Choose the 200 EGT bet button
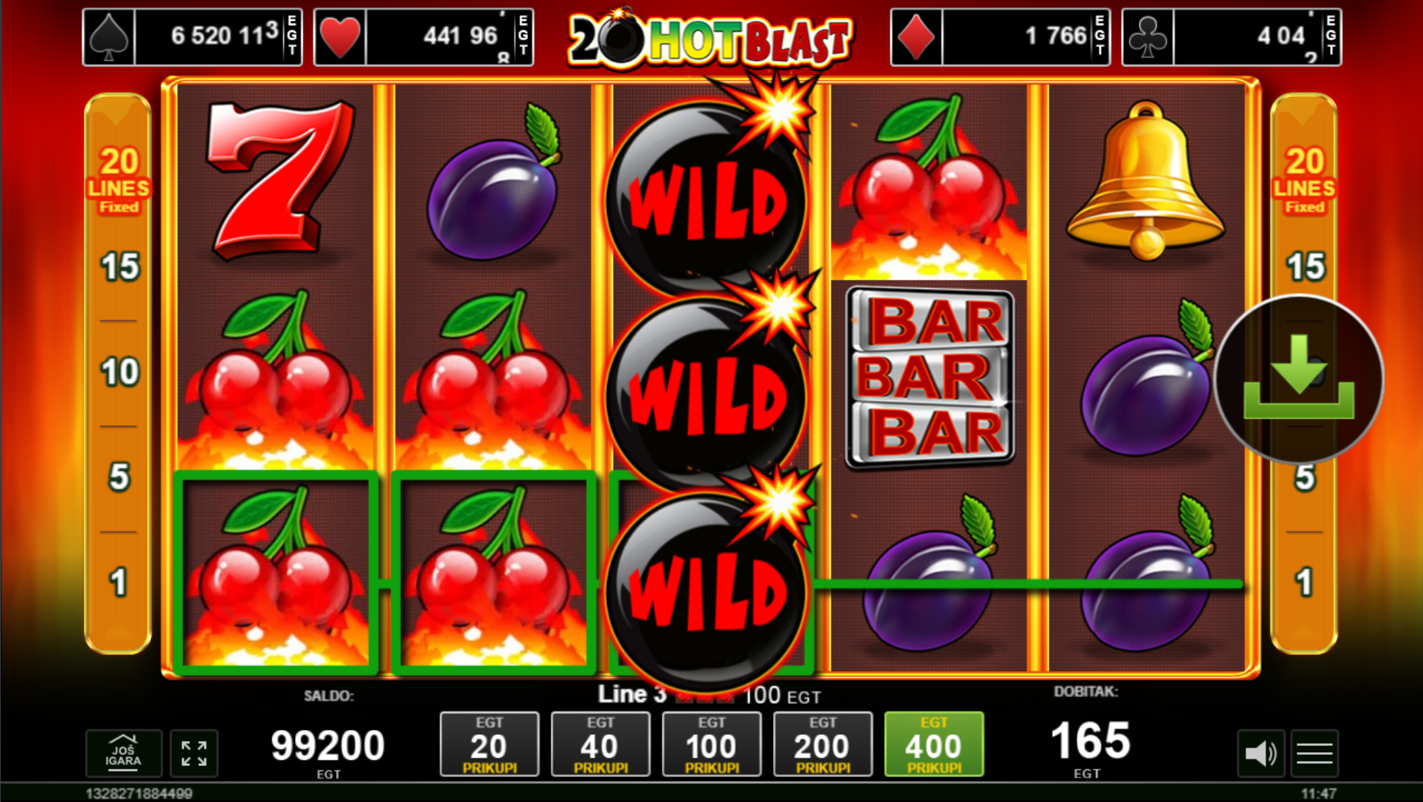The width and height of the screenshot is (1423, 802). click(822, 744)
